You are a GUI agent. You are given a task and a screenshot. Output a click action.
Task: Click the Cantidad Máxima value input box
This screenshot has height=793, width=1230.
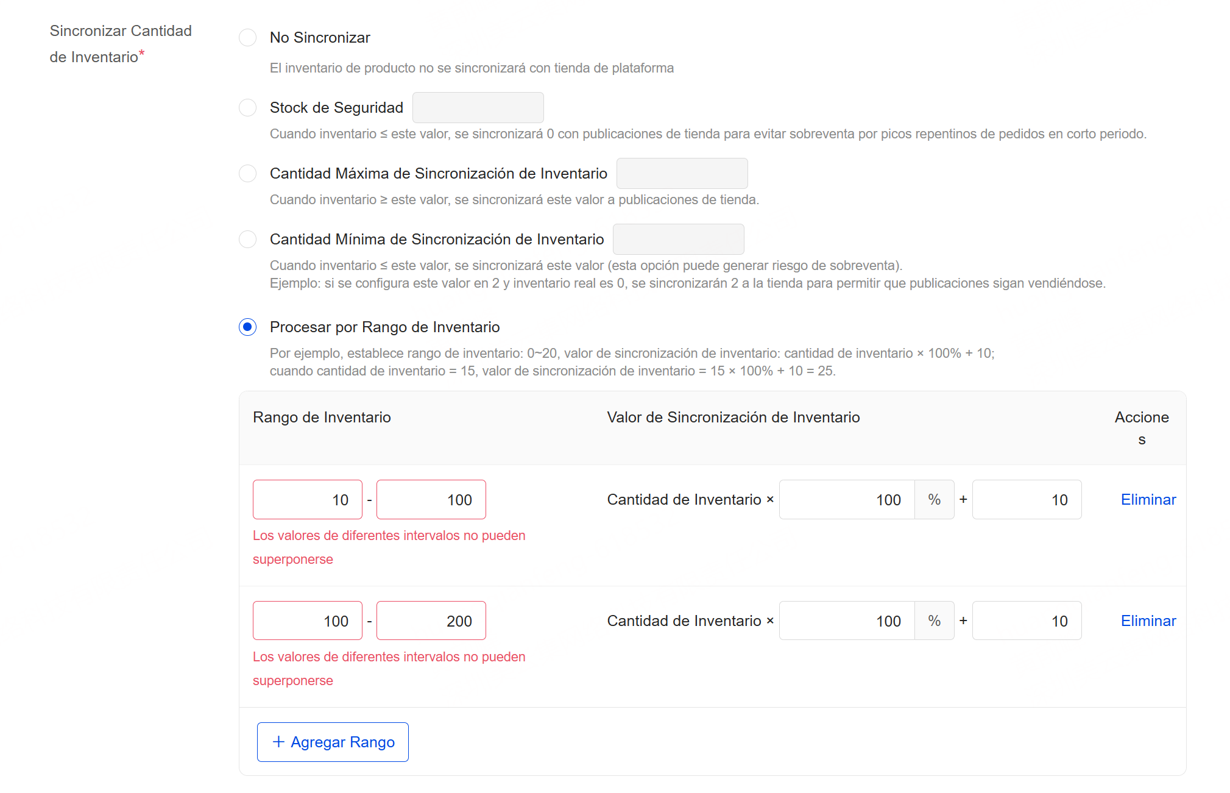click(x=682, y=173)
